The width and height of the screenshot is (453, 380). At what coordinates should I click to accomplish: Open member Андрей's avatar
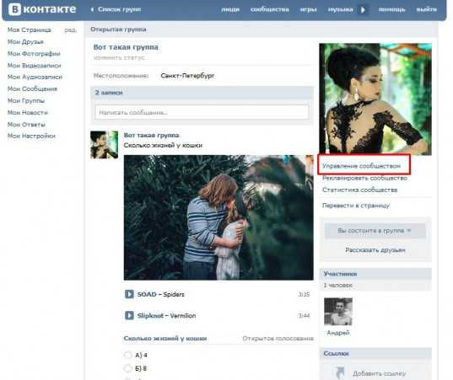338,312
